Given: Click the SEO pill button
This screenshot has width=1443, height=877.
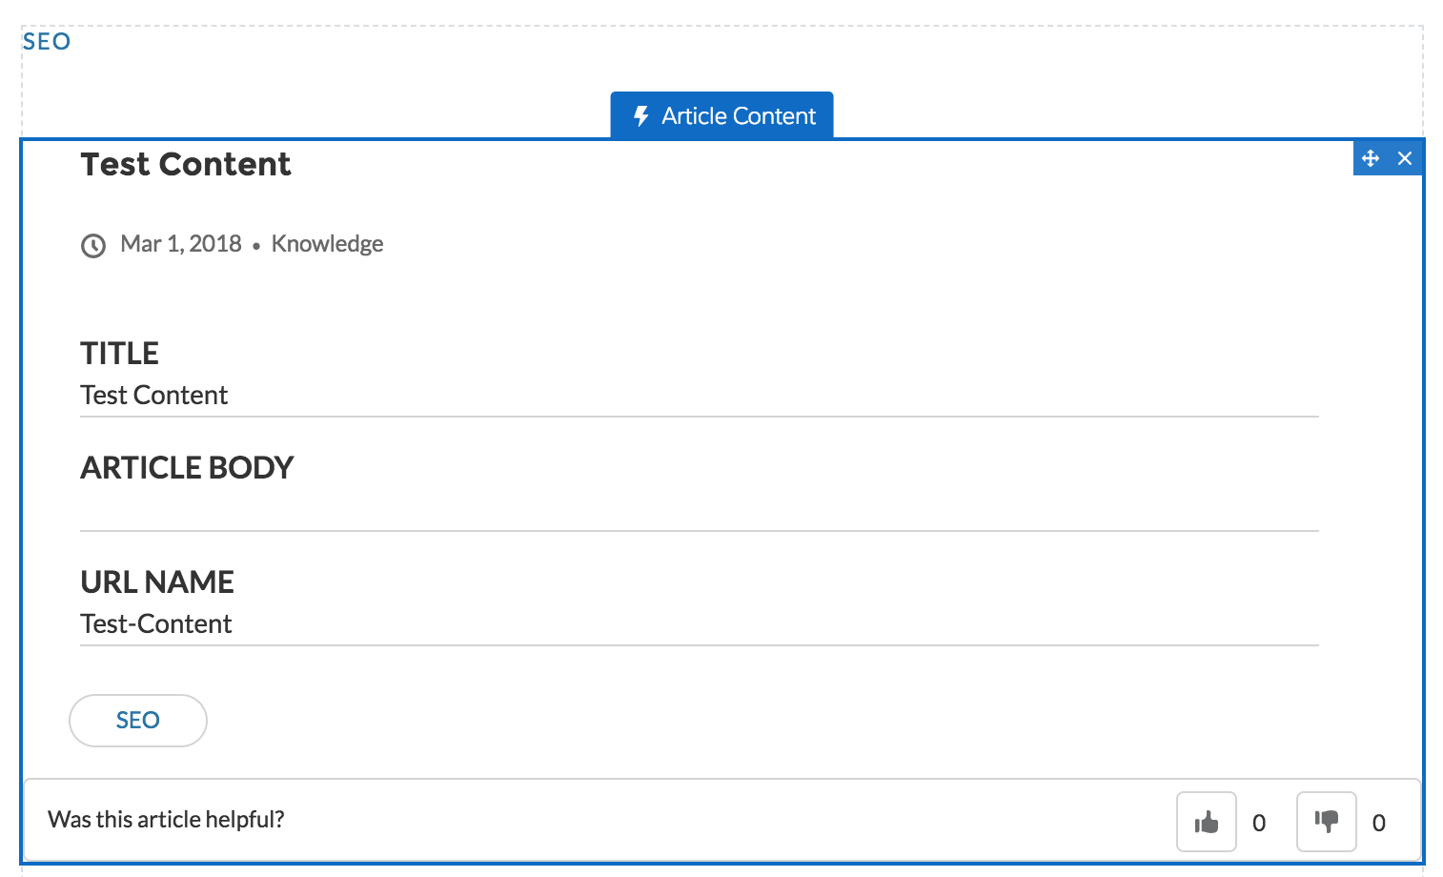Looking at the screenshot, I should pyautogui.click(x=138, y=721).
